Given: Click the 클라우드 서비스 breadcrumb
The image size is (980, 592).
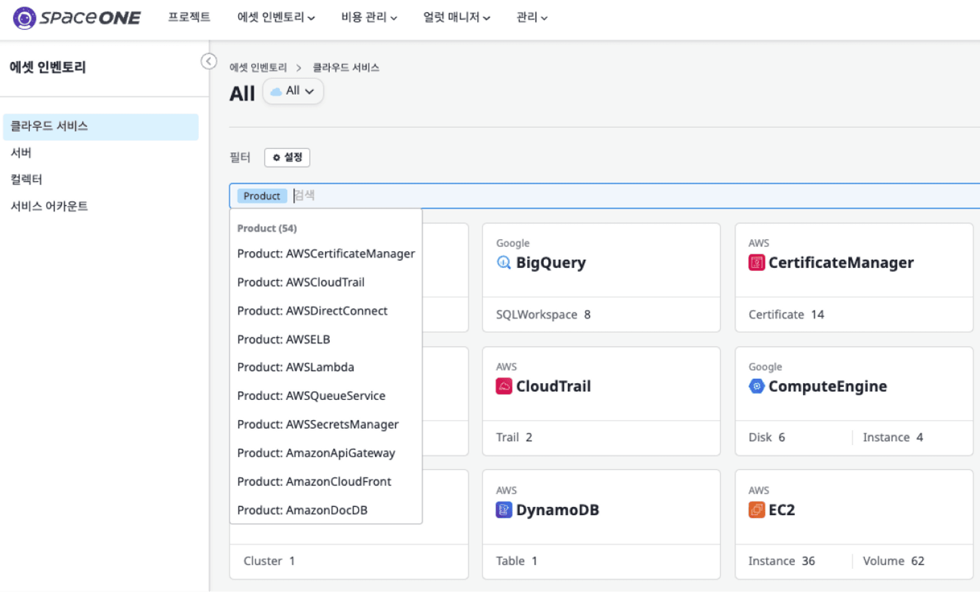Looking at the screenshot, I should [346, 68].
